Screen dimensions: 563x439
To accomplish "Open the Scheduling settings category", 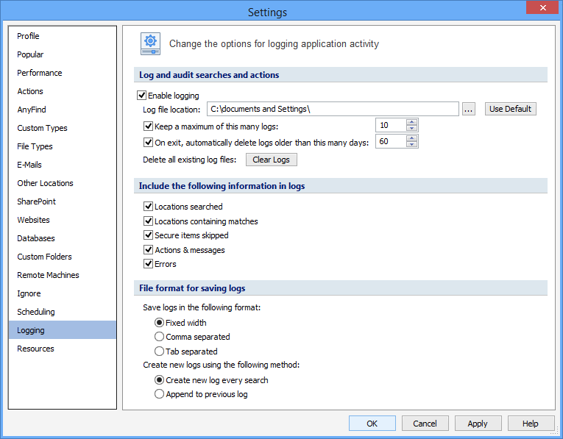I will [36, 312].
